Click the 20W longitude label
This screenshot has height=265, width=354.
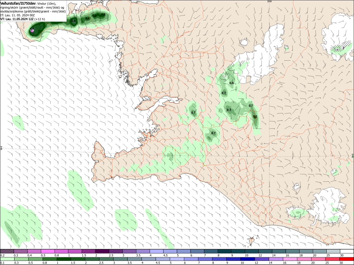coord(269,1)
